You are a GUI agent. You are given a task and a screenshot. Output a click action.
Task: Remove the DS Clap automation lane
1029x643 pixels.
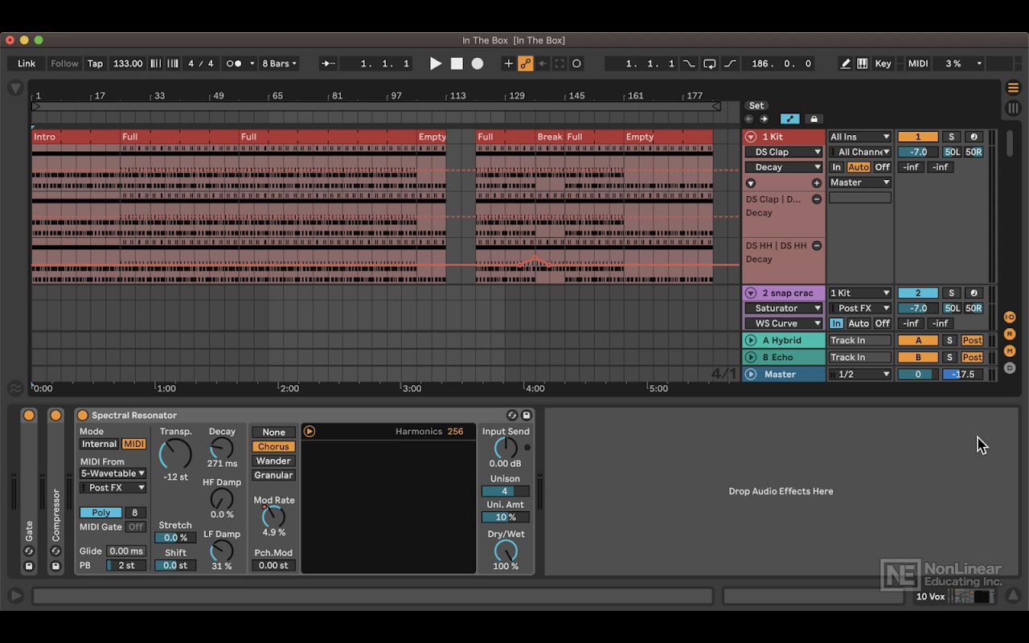(x=817, y=199)
